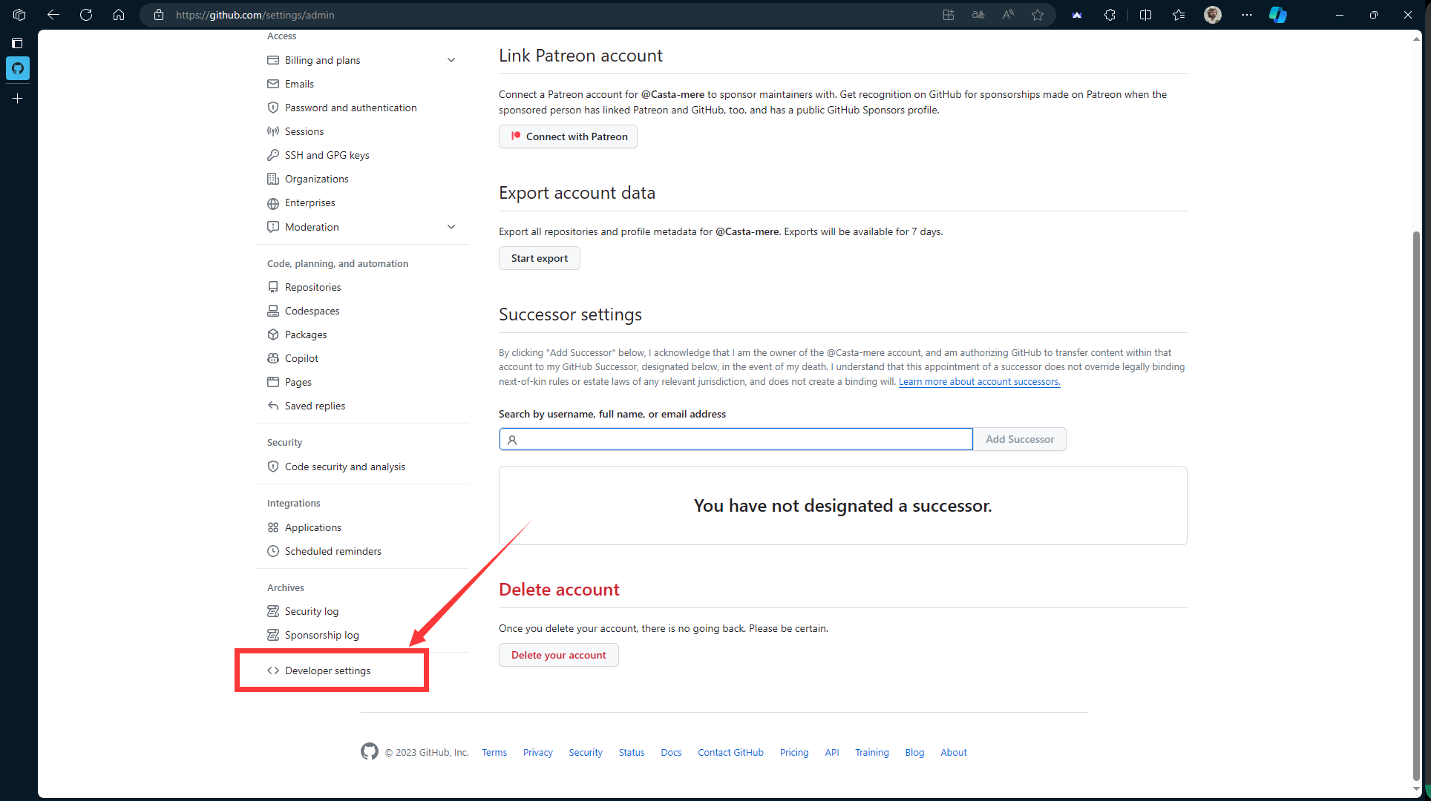Click the Read aloud icon
The height and width of the screenshot is (801, 1431).
[1008, 15]
